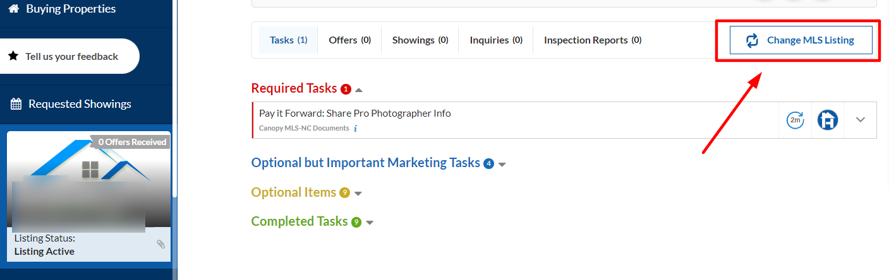Open Pay it Forward: Share Pro Photographer Info

pyautogui.click(x=354, y=114)
